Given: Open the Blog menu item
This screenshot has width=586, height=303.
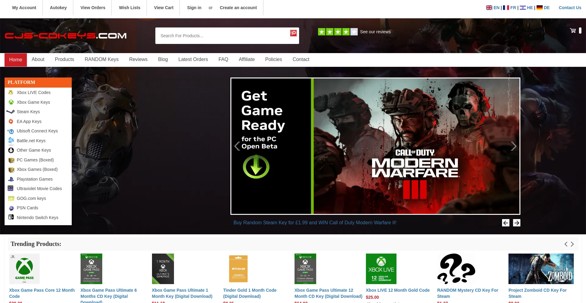Looking at the screenshot, I should (163, 60).
